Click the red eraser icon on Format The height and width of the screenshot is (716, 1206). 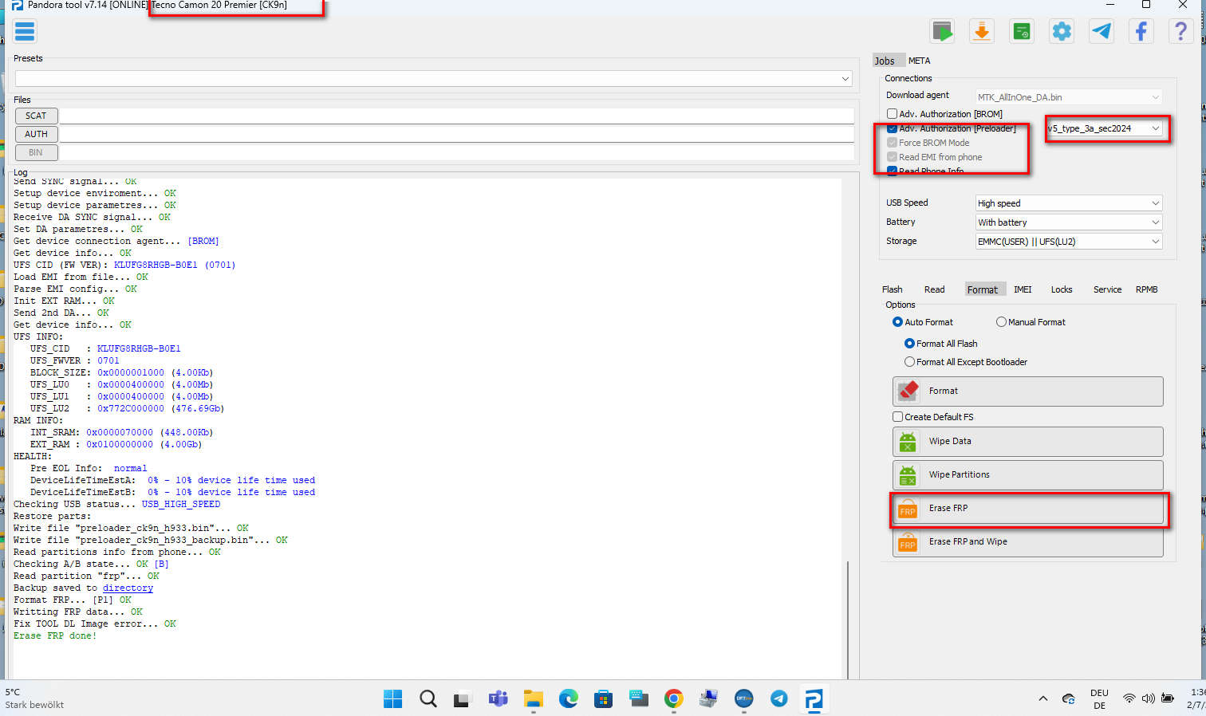pos(908,391)
